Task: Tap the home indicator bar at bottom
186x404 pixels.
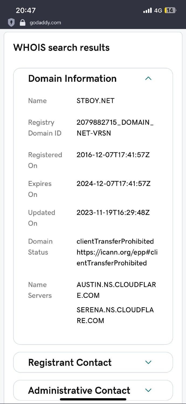Action: [x=93, y=399]
